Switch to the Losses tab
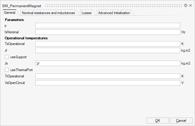This screenshot has width=195, height=126. tap(86, 13)
